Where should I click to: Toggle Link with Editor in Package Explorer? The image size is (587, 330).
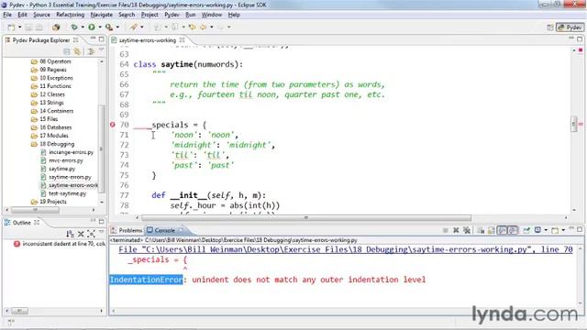pos(77,51)
